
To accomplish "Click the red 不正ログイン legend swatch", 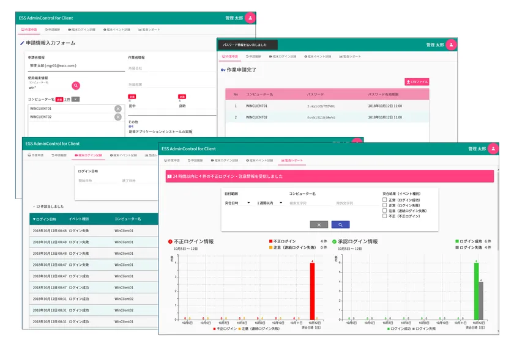I will (269, 242).
